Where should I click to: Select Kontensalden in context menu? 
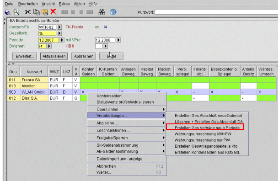pos(127,96)
